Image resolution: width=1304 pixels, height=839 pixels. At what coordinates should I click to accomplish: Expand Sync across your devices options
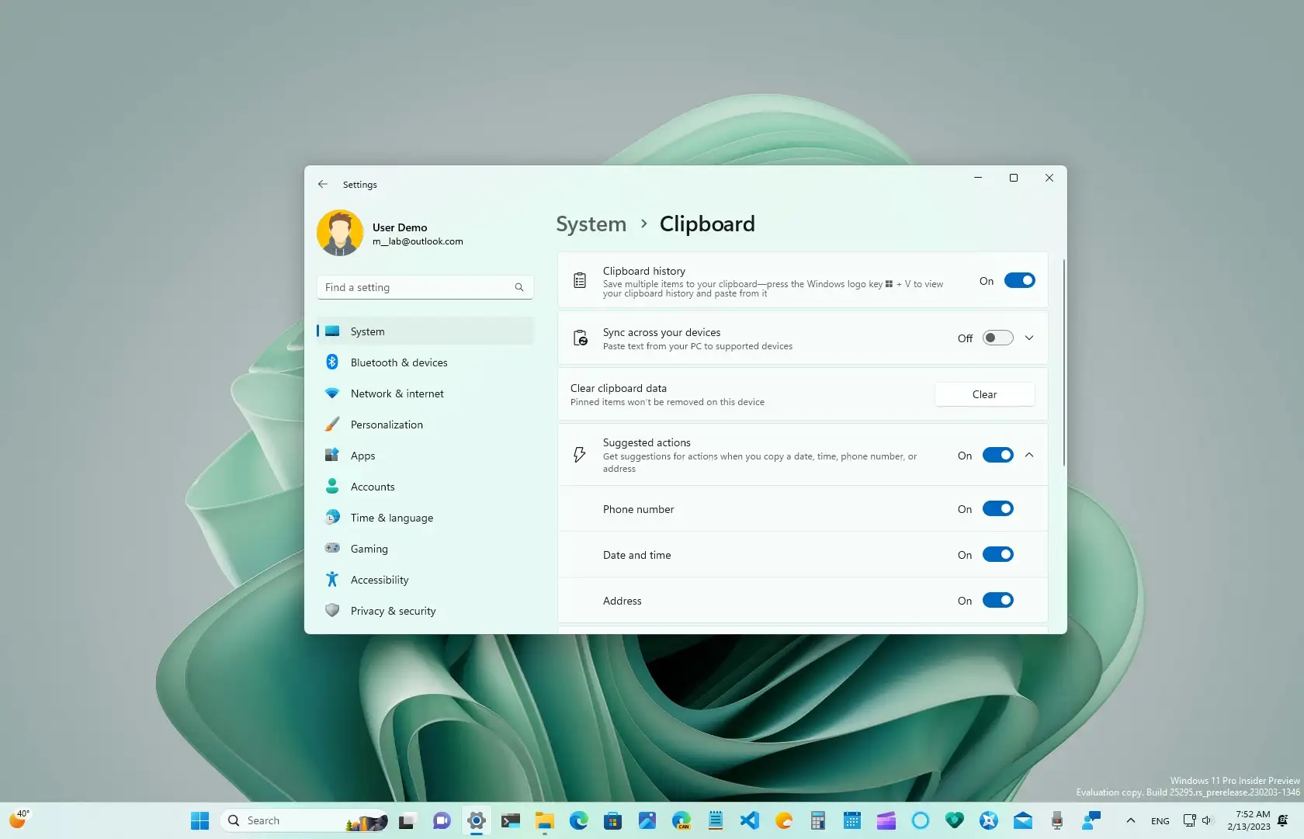1029,338
